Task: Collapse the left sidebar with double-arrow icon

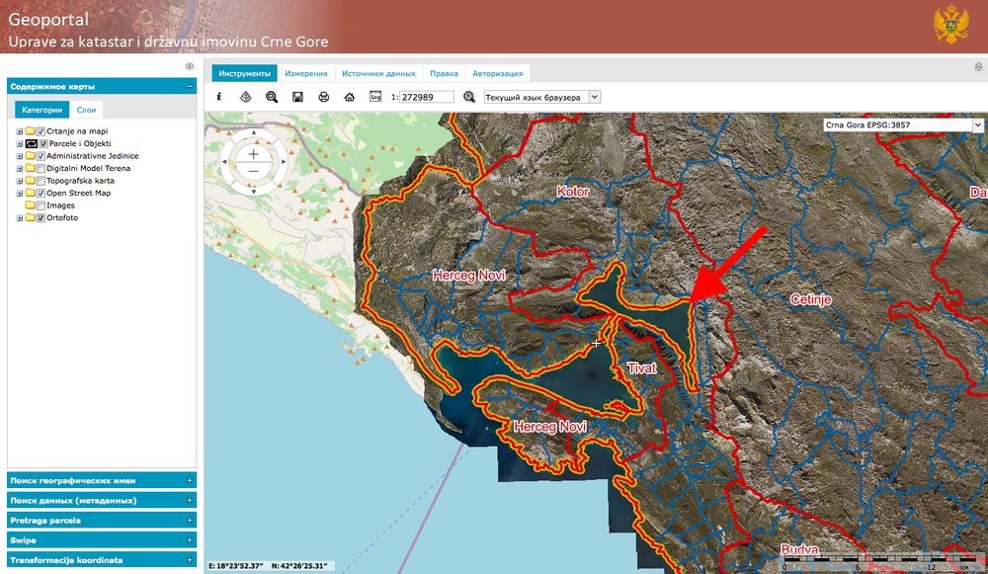Action: coord(189,66)
